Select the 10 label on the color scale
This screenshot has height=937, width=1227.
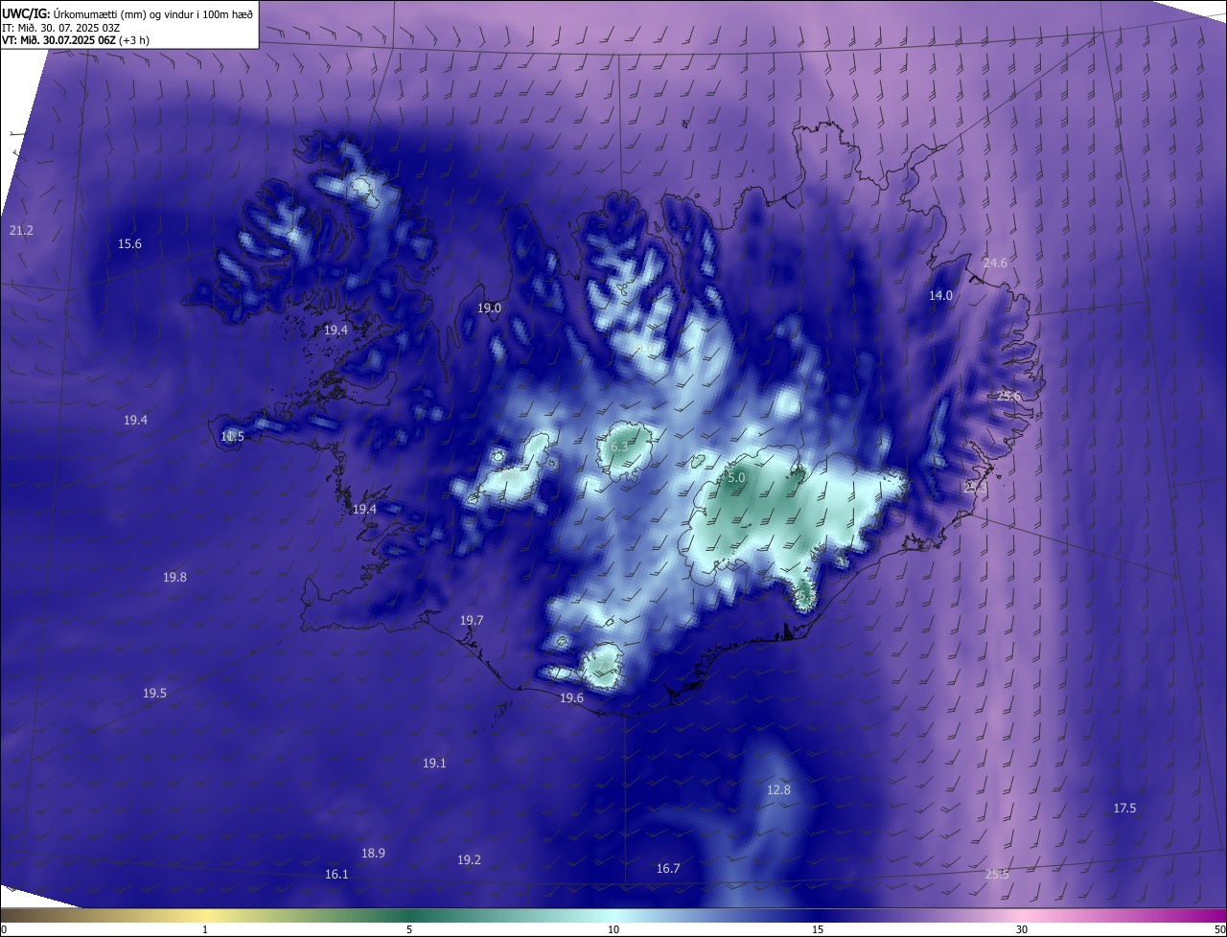pyautogui.click(x=613, y=929)
